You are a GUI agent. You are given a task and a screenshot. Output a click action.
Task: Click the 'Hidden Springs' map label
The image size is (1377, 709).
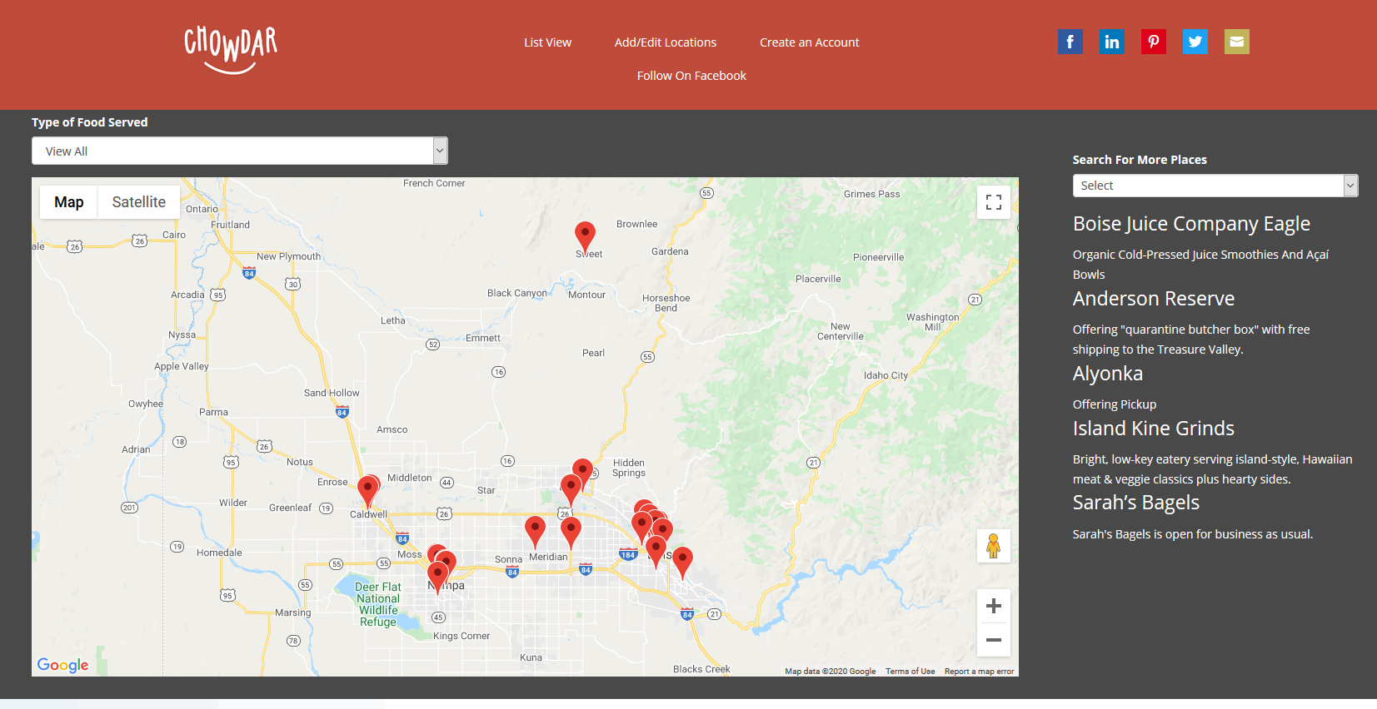point(629,468)
